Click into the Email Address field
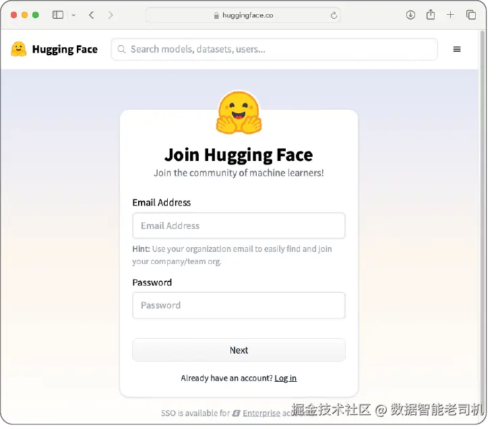The image size is (496, 429). 239,226
